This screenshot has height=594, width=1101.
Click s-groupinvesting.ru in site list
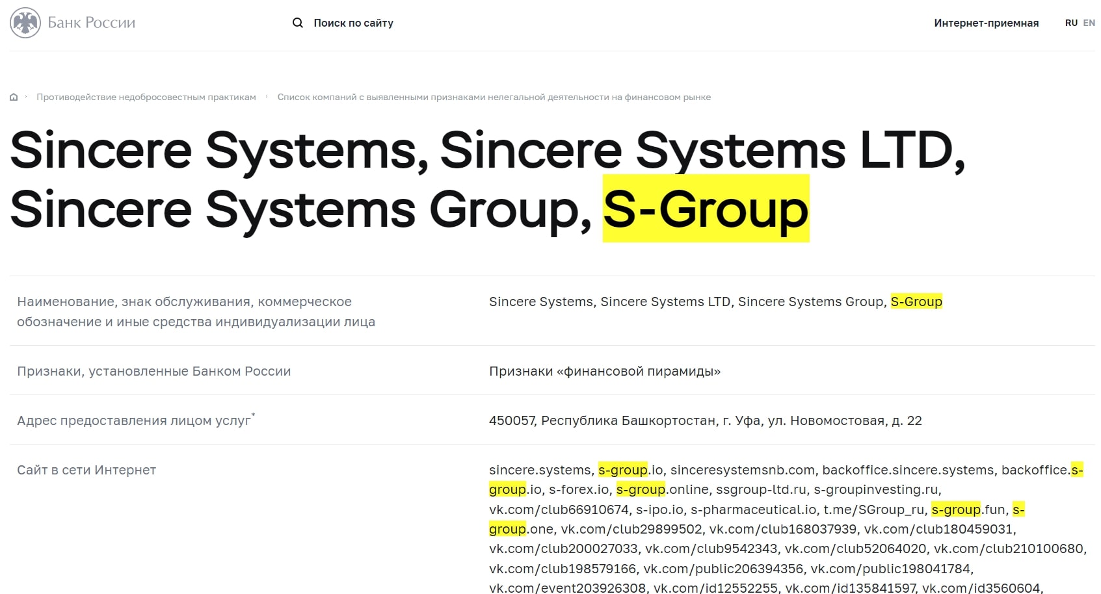876,489
